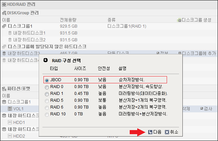This screenshot has width=218, height=141.
Task: Click the 설명 column header in dialog
Action: (x=123, y=68)
